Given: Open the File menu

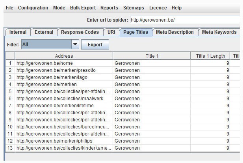Looking at the screenshot, I should tap(9, 8).
